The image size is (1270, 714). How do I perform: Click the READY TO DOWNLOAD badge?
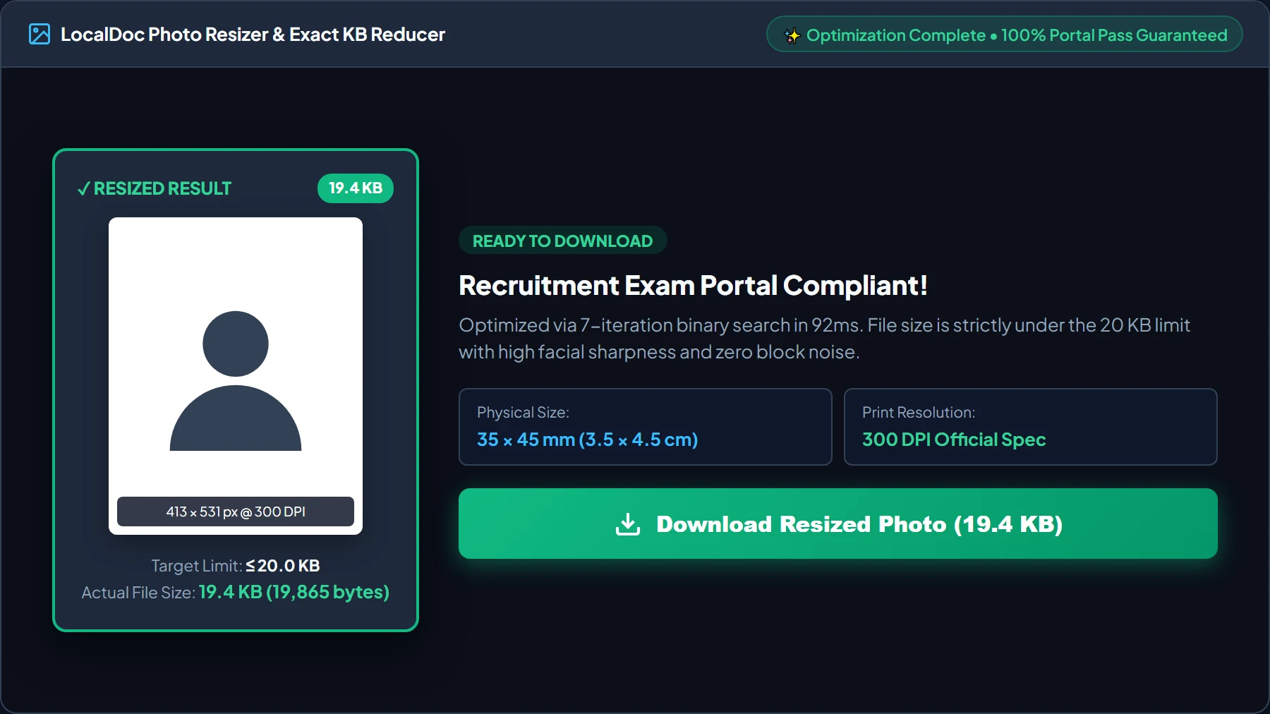[562, 241]
